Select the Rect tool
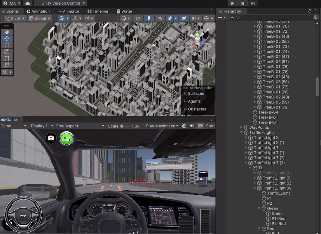The image size is (321, 234). click(x=7, y=58)
